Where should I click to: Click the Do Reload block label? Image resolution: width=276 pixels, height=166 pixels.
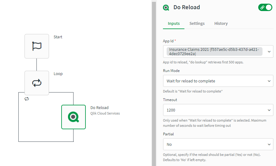99,108
